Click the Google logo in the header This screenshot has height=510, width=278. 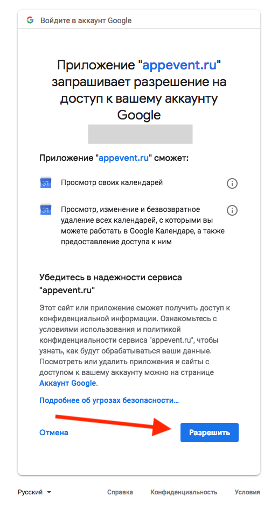(30, 20)
